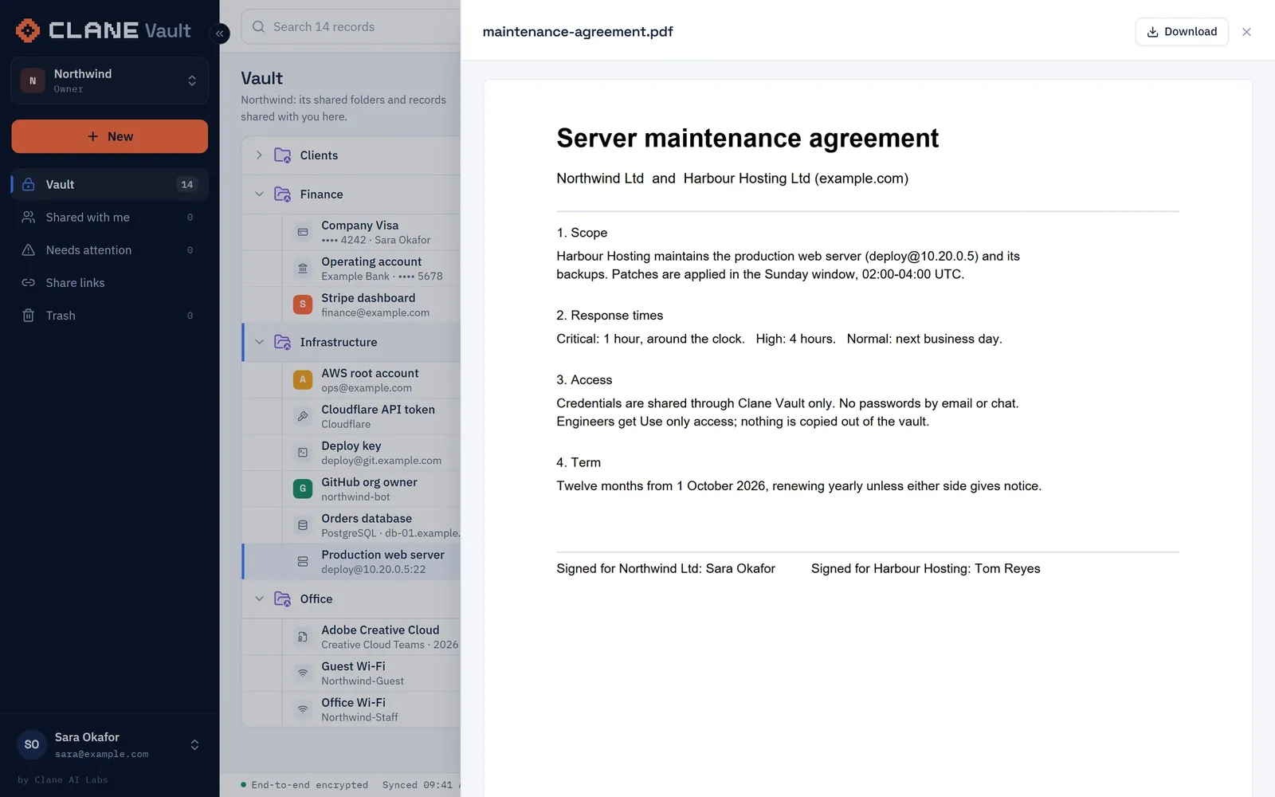The image size is (1275, 797).
Task: Click the Synced 09:41 status text
Action: tap(417, 785)
